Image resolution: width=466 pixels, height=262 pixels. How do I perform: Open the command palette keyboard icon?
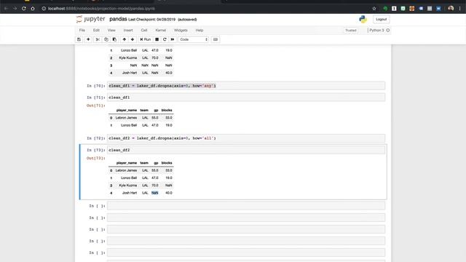216,39
